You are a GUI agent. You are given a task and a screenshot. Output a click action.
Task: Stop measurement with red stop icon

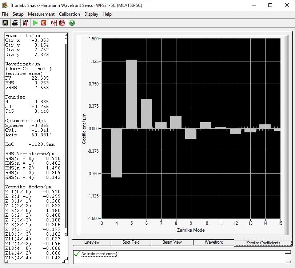(44, 23)
